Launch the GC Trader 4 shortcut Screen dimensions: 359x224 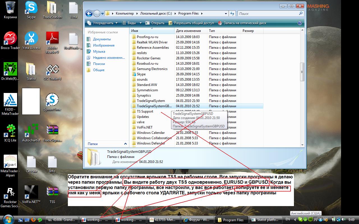[52, 72]
